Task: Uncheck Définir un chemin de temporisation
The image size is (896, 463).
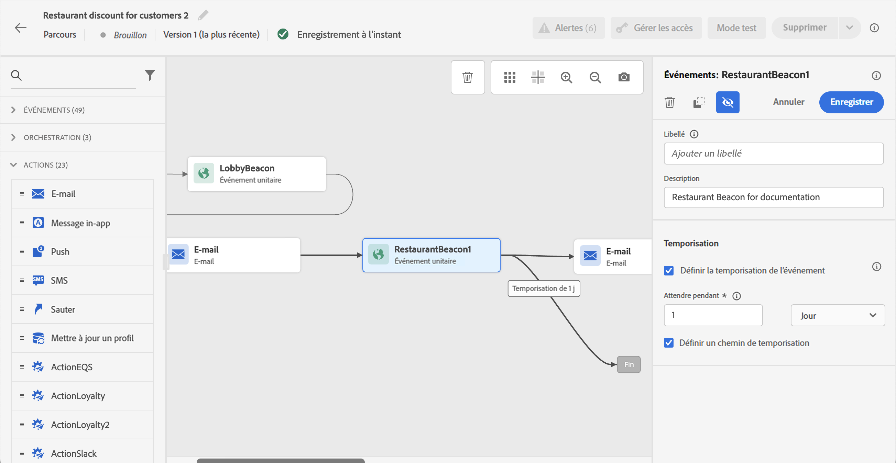Action: click(668, 343)
